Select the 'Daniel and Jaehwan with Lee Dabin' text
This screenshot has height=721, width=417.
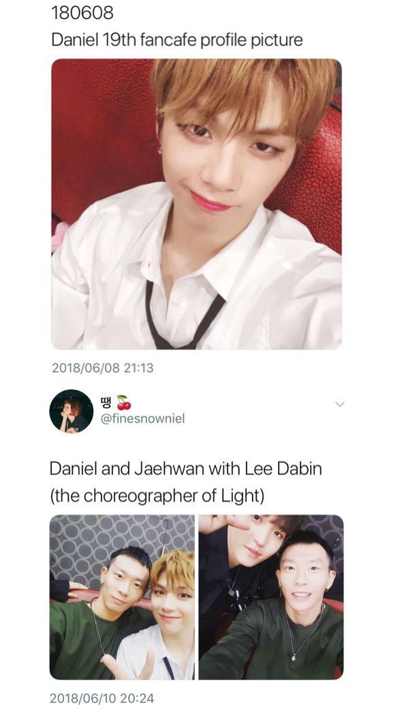pyautogui.click(x=186, y=469)
